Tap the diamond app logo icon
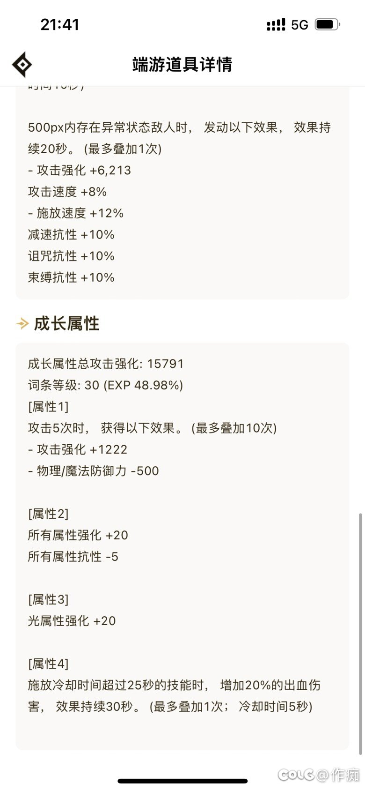This screenshot has width=365, height=791. [22, 64]
